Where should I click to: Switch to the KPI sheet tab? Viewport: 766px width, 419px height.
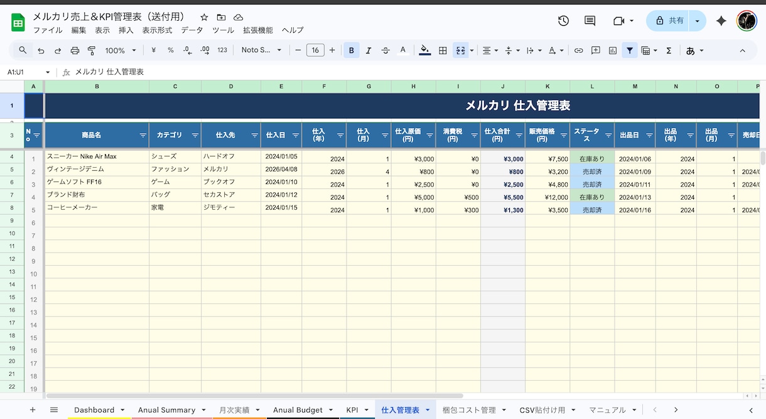tap(352, 410)
